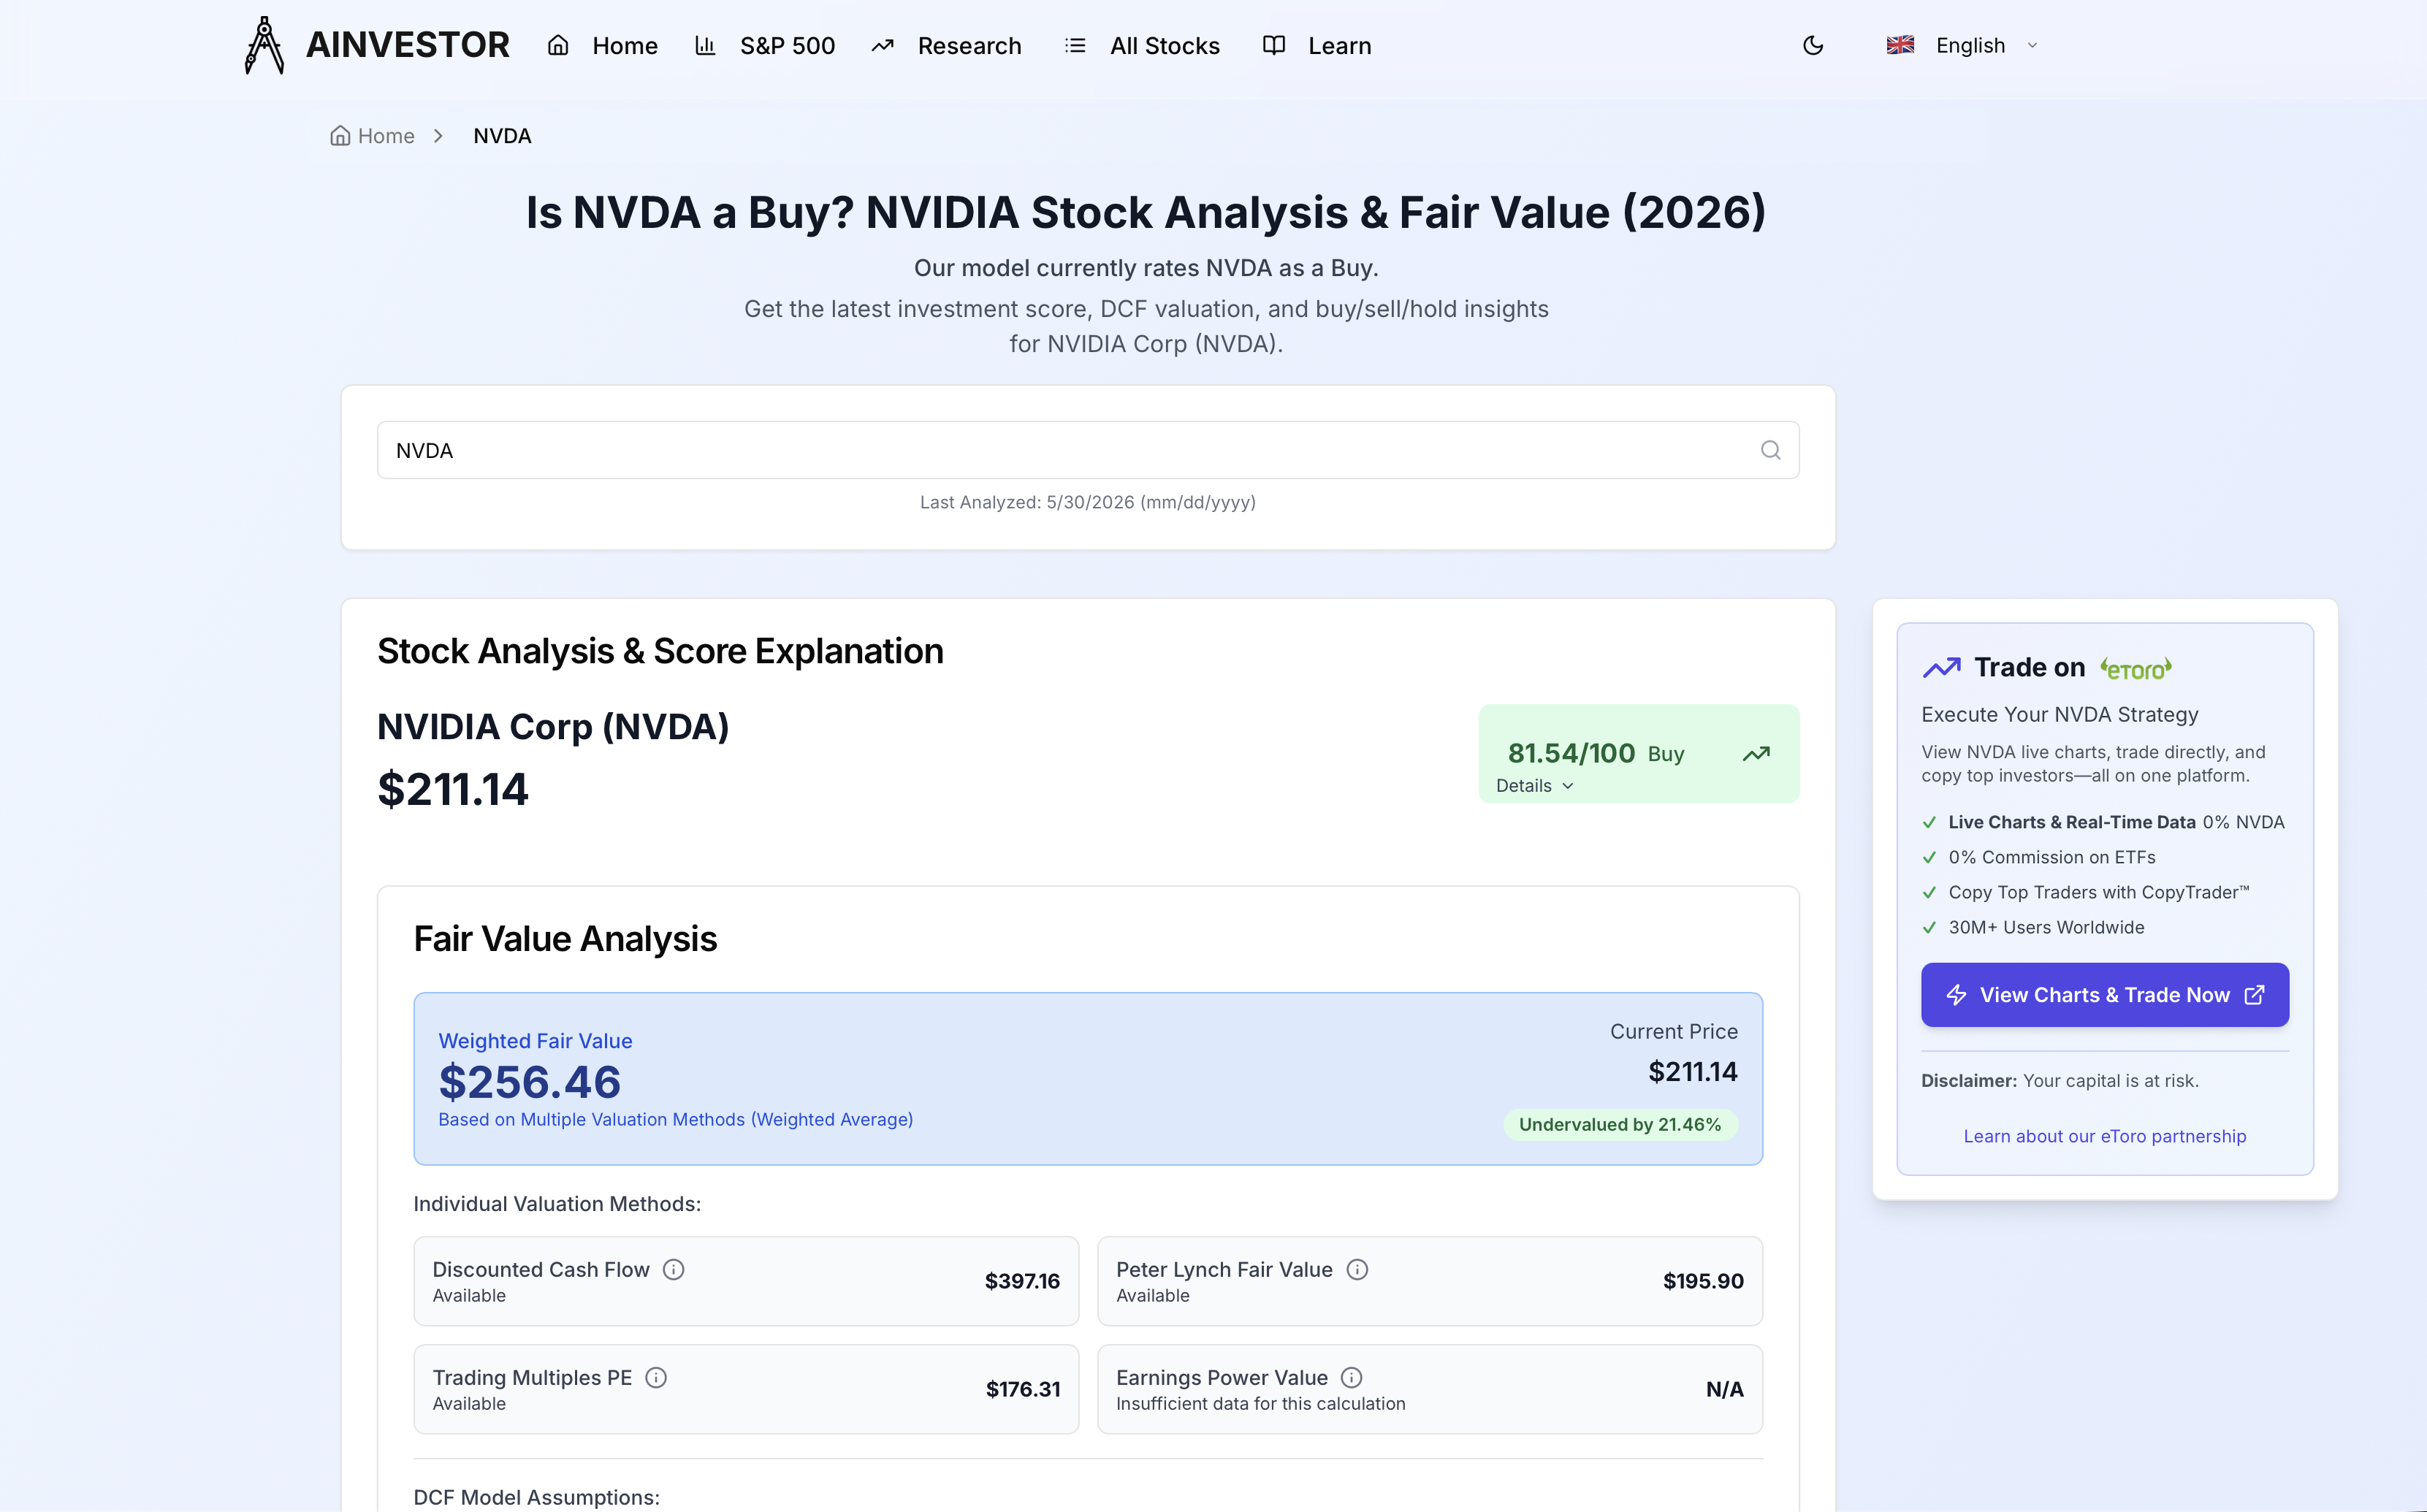Click the Peter Lynch $195.90 value
2427x1512 pixels.
(1703, 1281)
